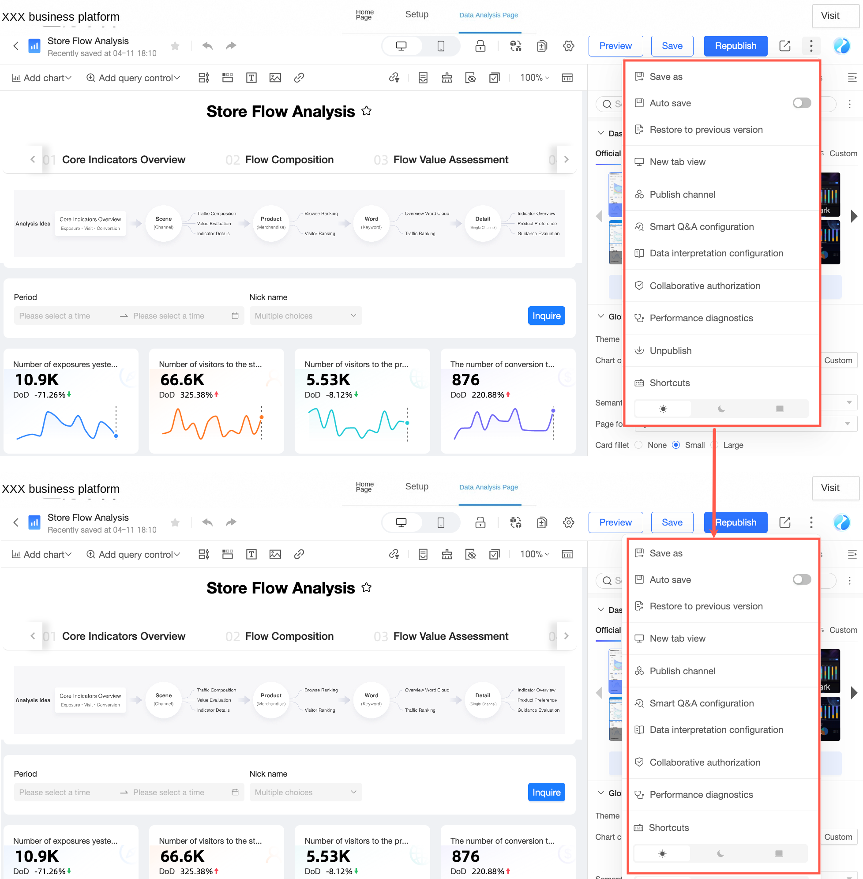Click the upper Preview button
The image size is (863, 879).
pyautogui.click(x=615, y=46)
